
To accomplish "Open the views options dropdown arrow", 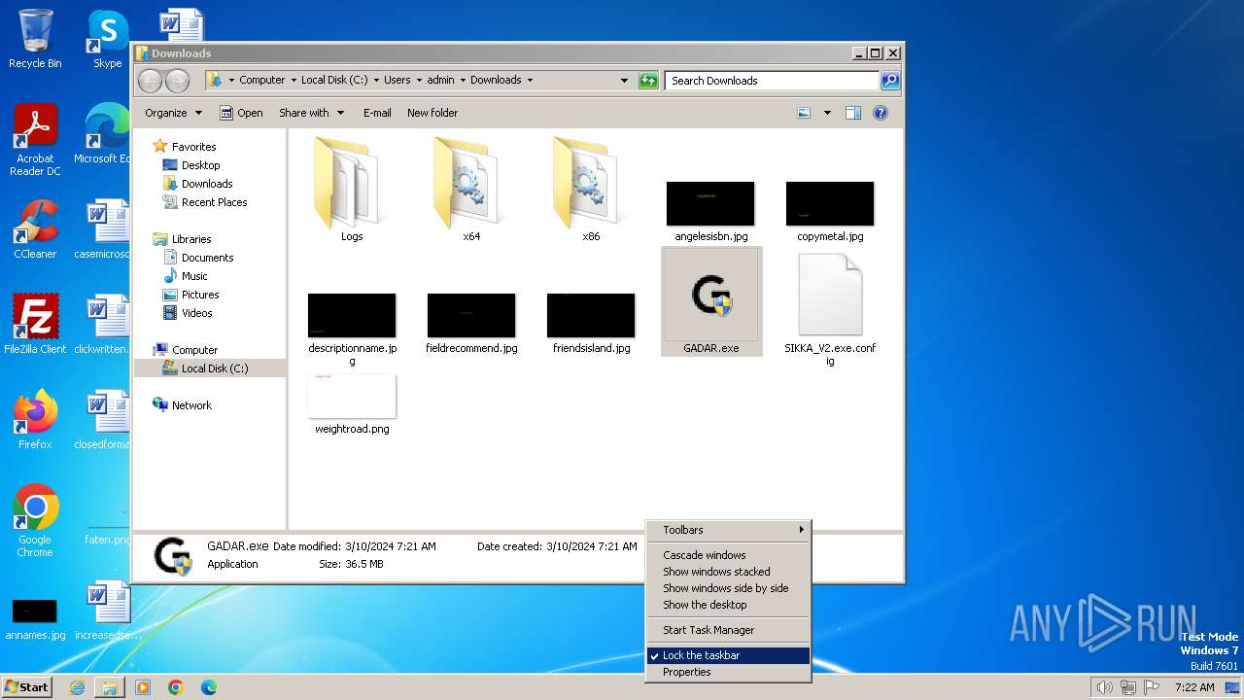I will point(827,113).
